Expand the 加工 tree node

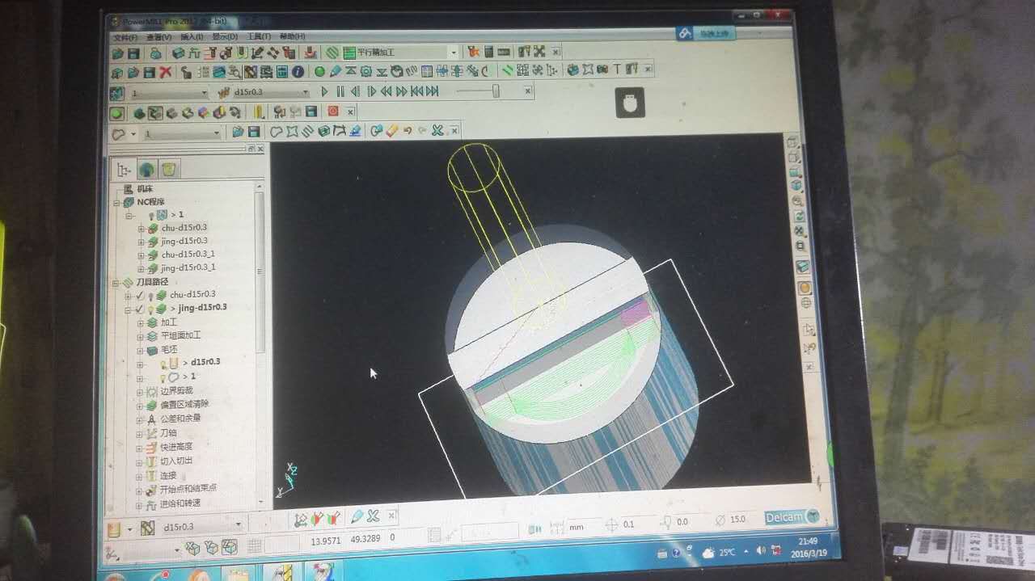140,322
